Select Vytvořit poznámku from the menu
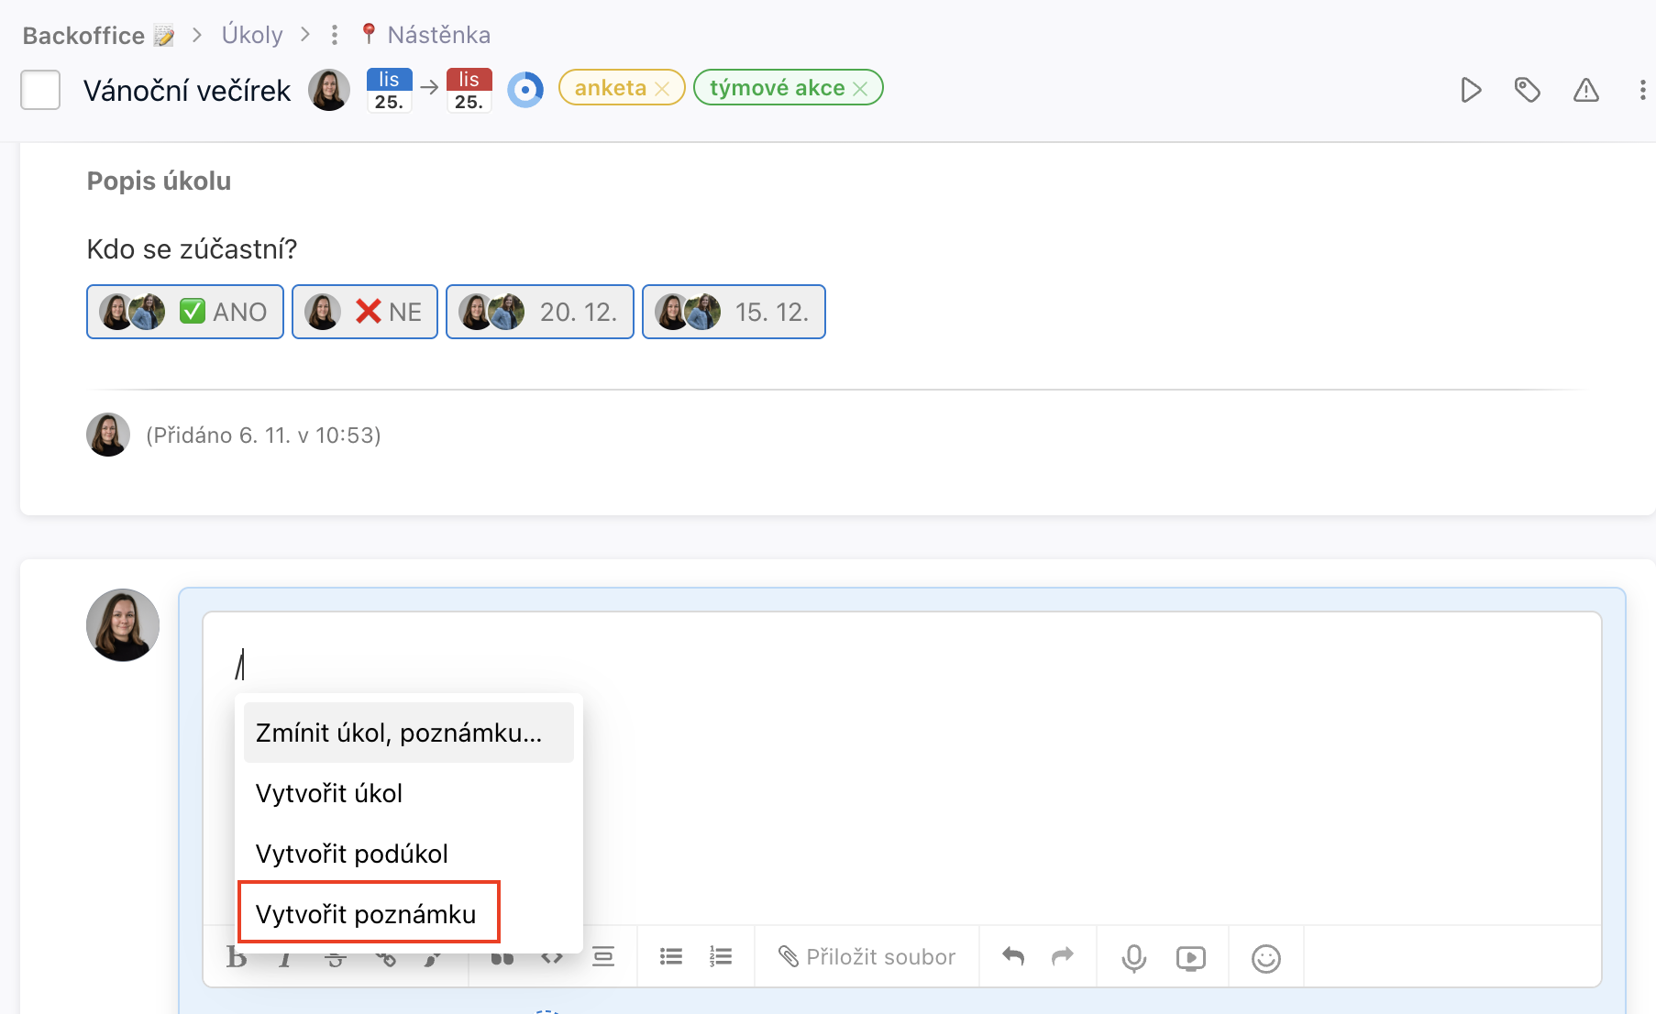1656x1014 pixels. coord(369,913)
